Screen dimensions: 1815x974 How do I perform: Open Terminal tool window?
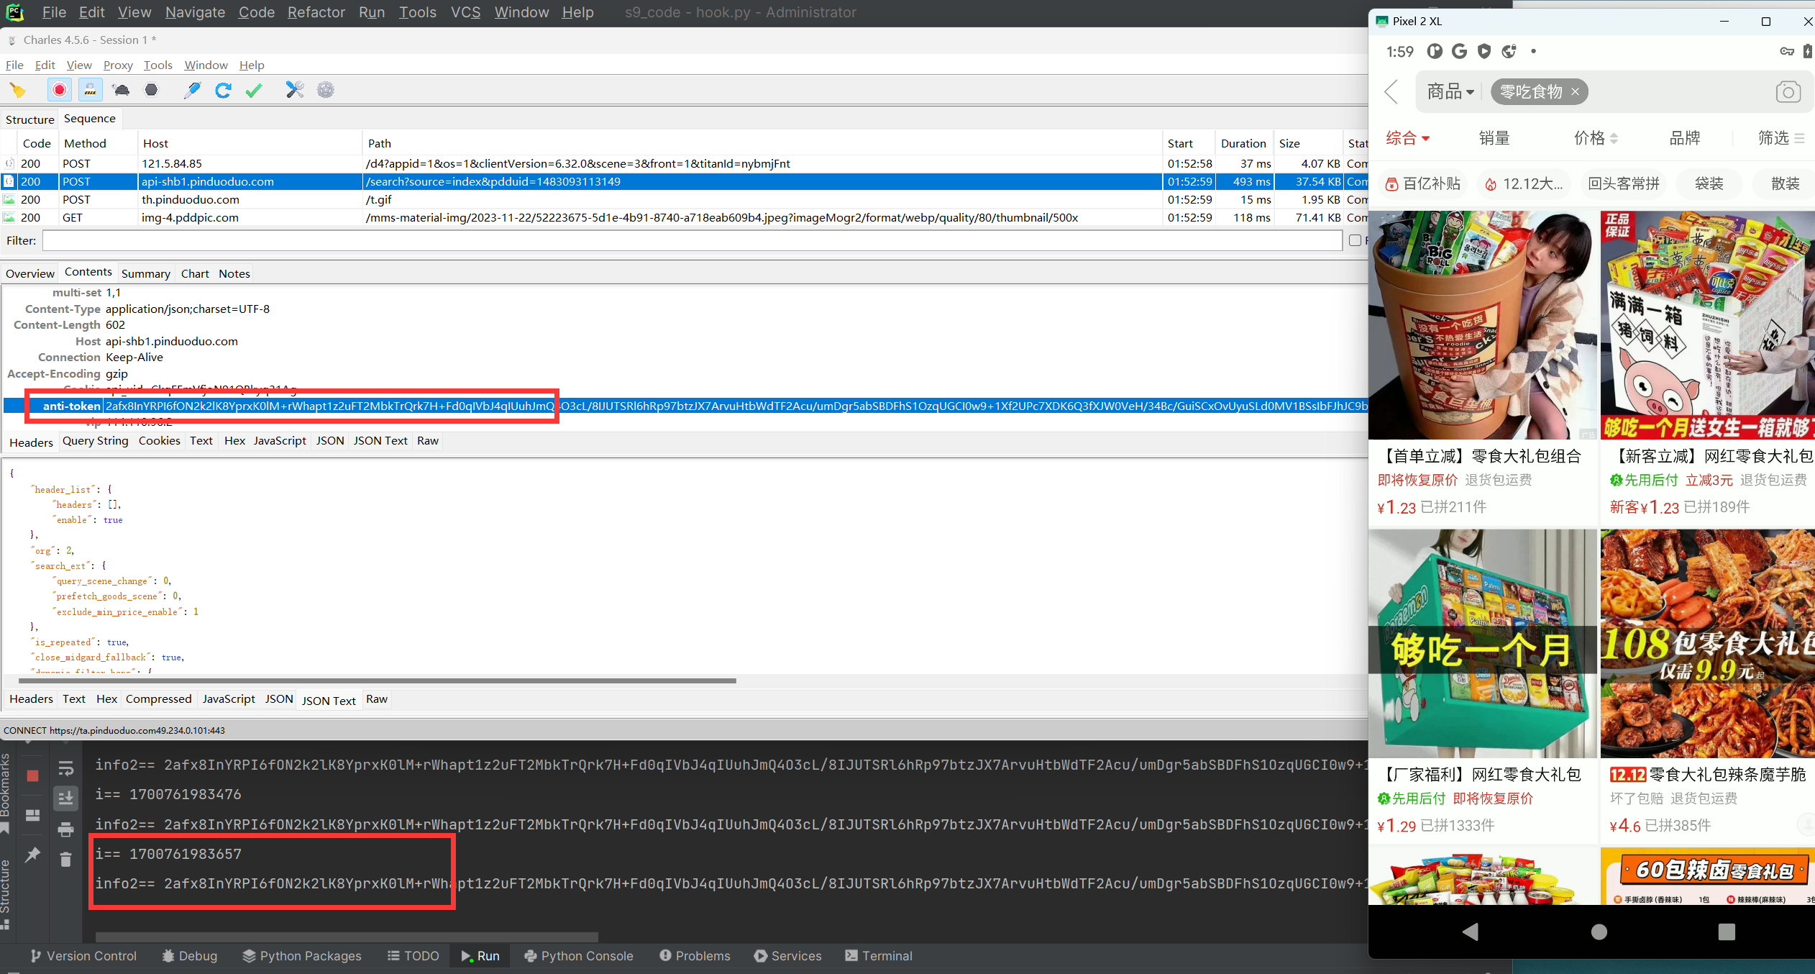(x=878, y=956)
